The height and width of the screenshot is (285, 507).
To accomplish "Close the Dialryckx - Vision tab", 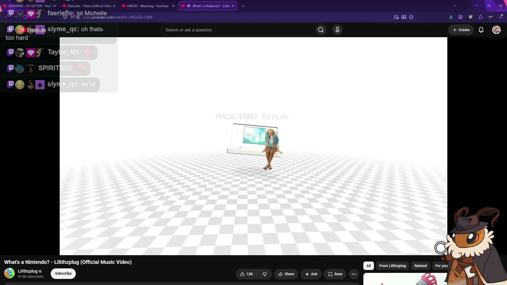I will 114,6.
